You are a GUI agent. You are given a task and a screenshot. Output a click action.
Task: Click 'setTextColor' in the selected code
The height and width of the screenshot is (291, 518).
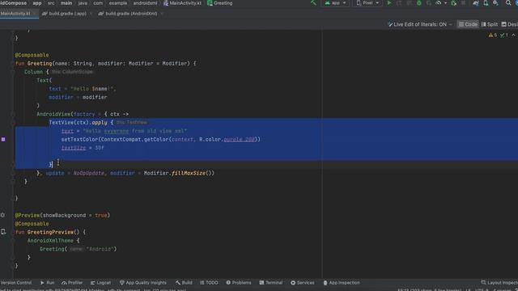pyautogui.click(x=79, y=139)
